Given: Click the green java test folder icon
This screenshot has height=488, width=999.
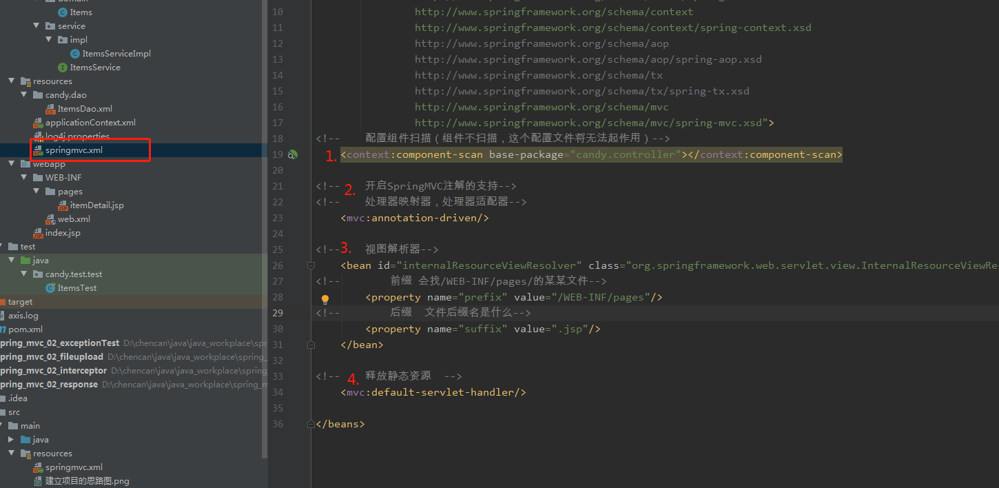Looking at the screenshot, I should point(25,261).
